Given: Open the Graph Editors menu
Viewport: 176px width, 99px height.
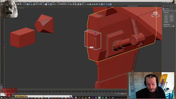Looking at the screenshot, I should (x=36, y=2).
